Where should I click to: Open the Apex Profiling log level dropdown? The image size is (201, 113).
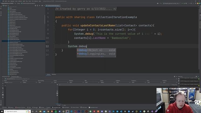point(45,82)
